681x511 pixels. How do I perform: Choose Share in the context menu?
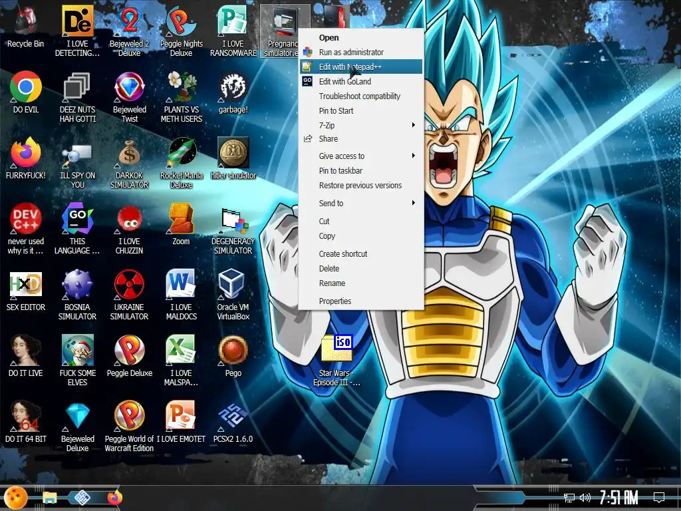361,138
